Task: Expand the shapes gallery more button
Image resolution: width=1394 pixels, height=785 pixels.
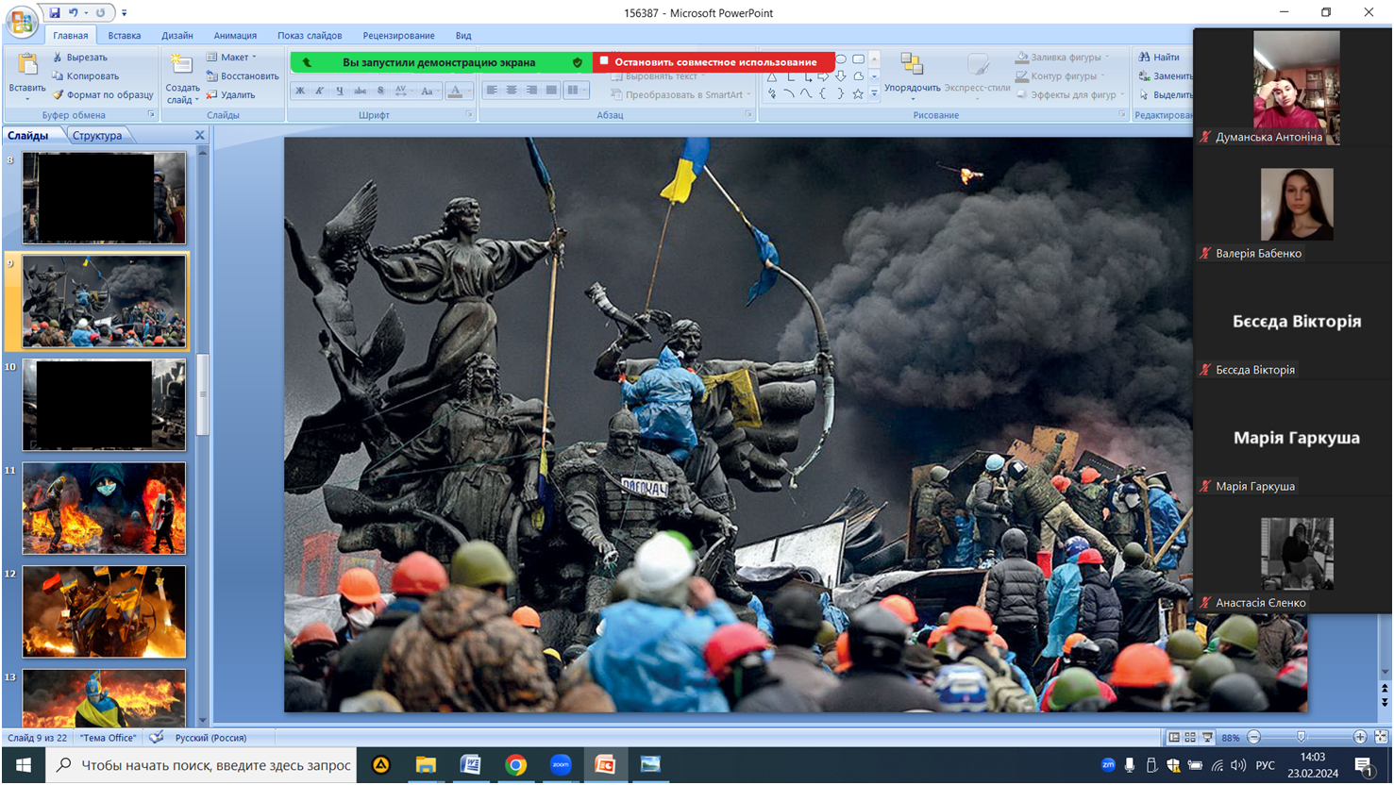Action: click(874, 94)
